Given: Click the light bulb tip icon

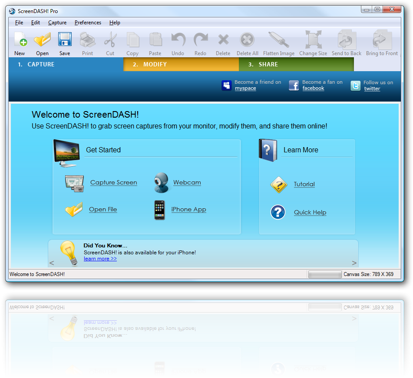Looking at the screenshot, I should (x=69, y=253).
